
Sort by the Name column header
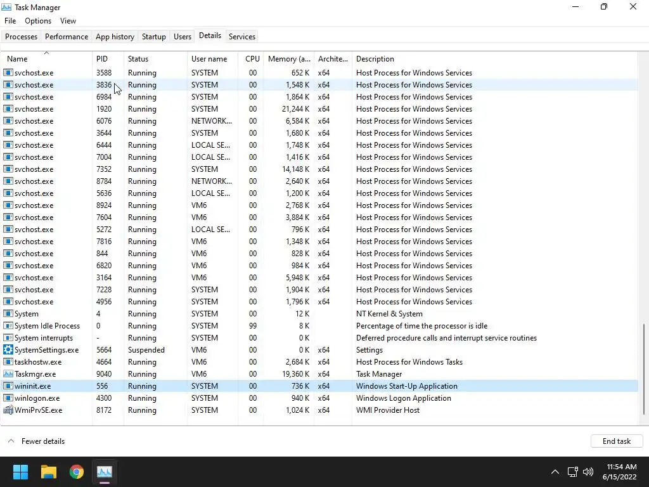46,59
